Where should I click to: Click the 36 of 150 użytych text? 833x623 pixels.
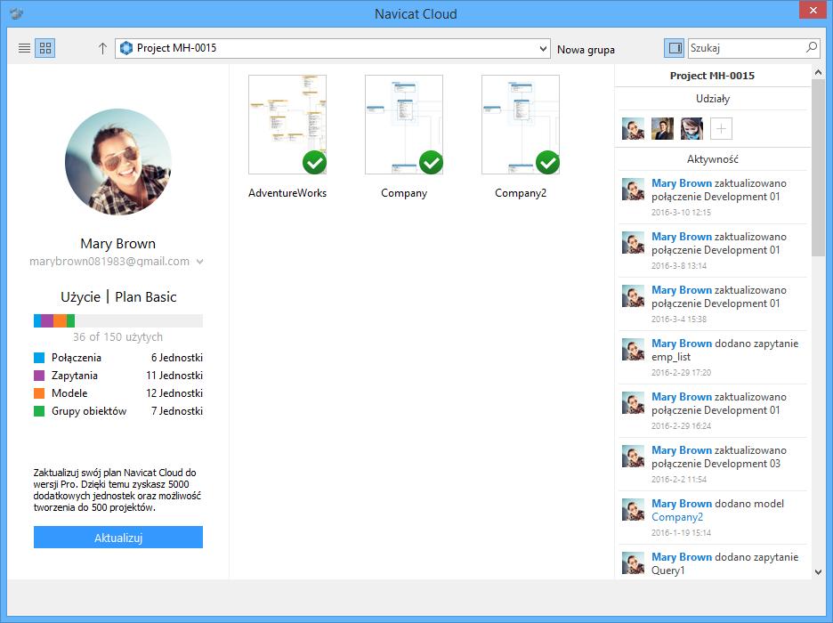[118, 336]
